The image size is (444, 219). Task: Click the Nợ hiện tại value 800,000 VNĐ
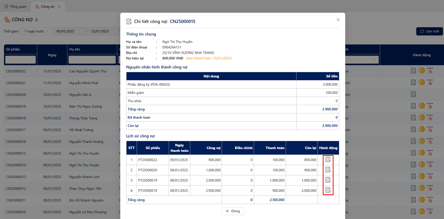[173, 58]
